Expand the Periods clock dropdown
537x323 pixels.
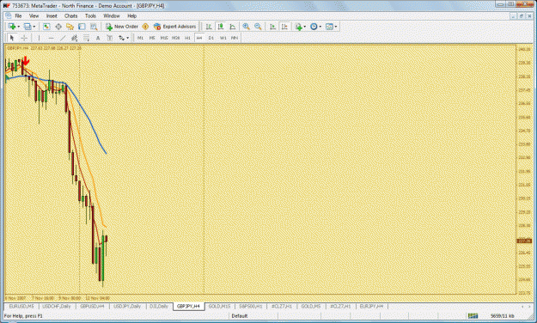coord(320,27)
